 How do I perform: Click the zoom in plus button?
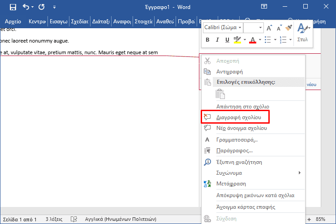tap(309, 219)
